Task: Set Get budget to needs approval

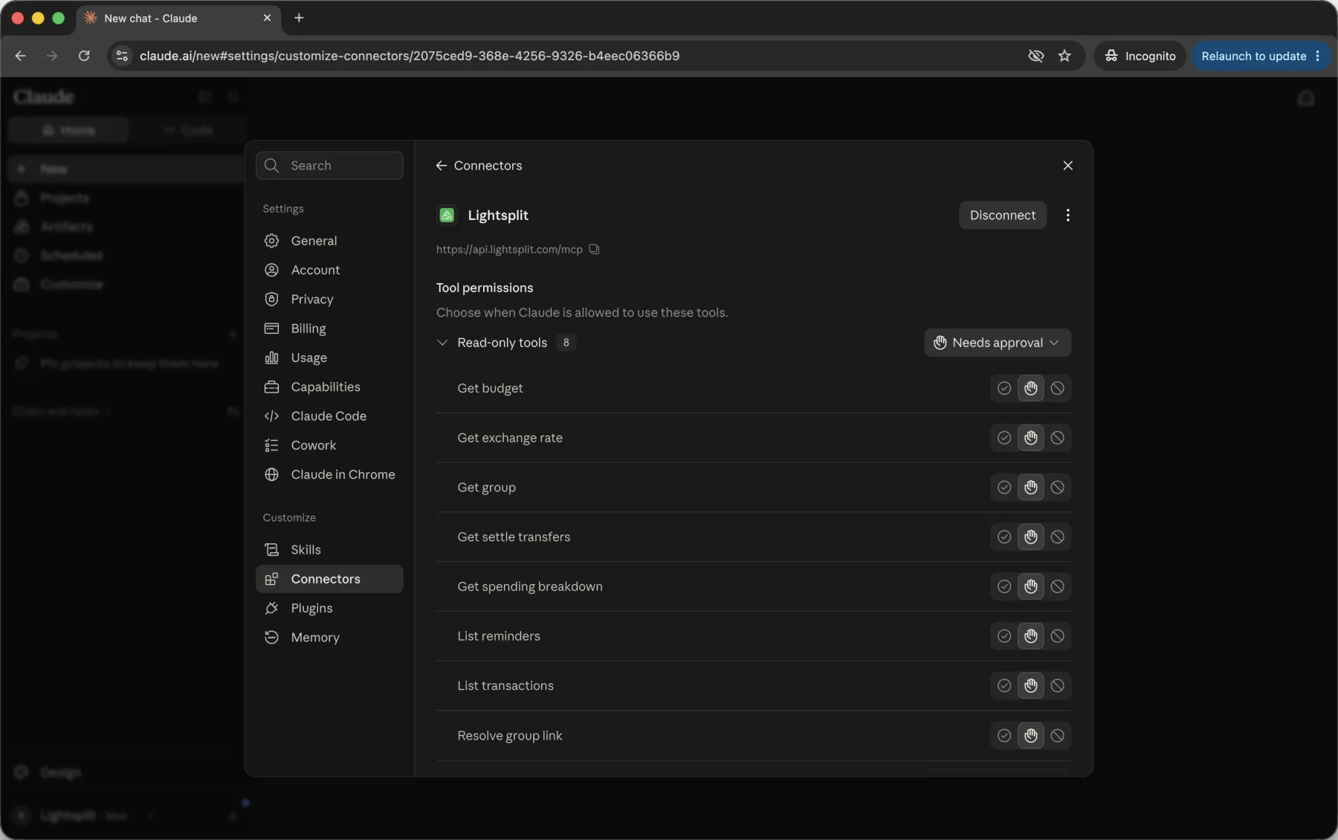Action: coord(1030,388)
